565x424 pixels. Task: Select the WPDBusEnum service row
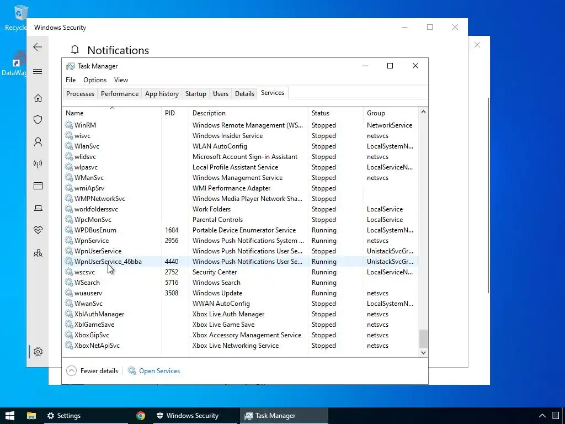(241, 230)
